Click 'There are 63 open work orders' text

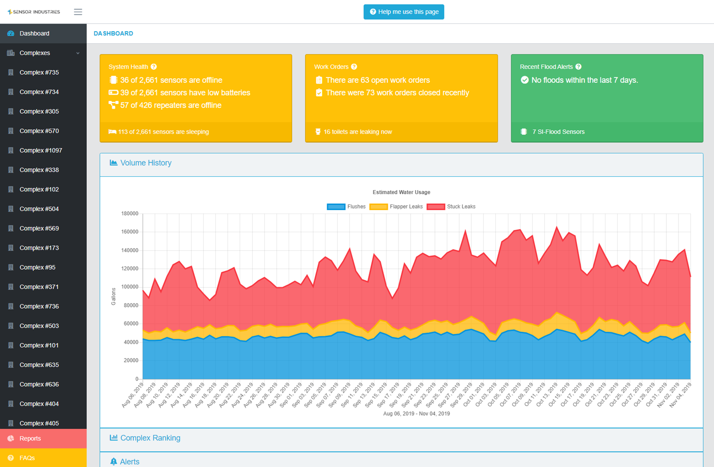(378, 80)
